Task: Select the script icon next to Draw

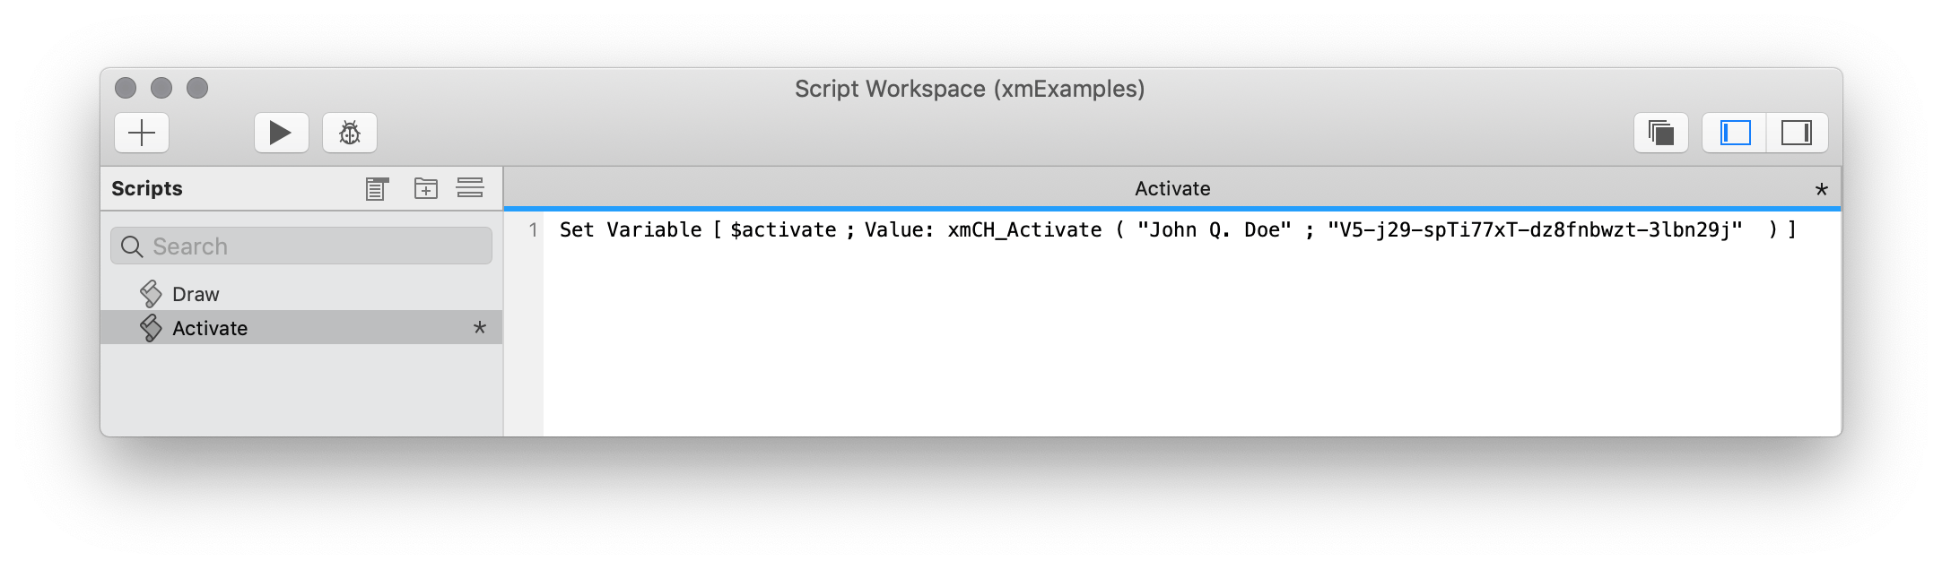Action: 150,293
